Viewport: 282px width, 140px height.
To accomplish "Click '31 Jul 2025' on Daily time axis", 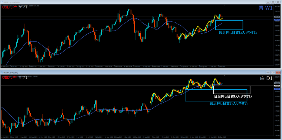I will click(x=99, y=137).
